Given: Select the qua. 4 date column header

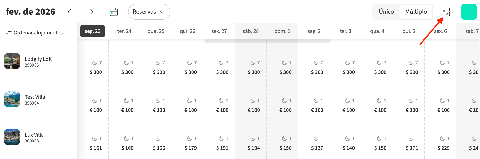Looking at the screenshot, I should [377, 31].
